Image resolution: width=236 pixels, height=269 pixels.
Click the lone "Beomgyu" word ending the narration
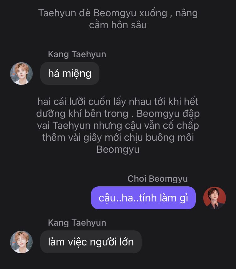(118, 149)
